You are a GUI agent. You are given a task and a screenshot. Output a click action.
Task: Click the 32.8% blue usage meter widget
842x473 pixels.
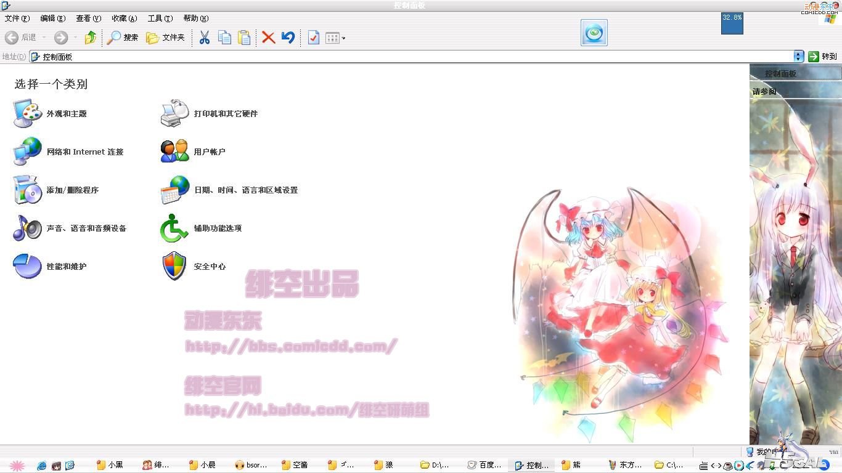732,23
